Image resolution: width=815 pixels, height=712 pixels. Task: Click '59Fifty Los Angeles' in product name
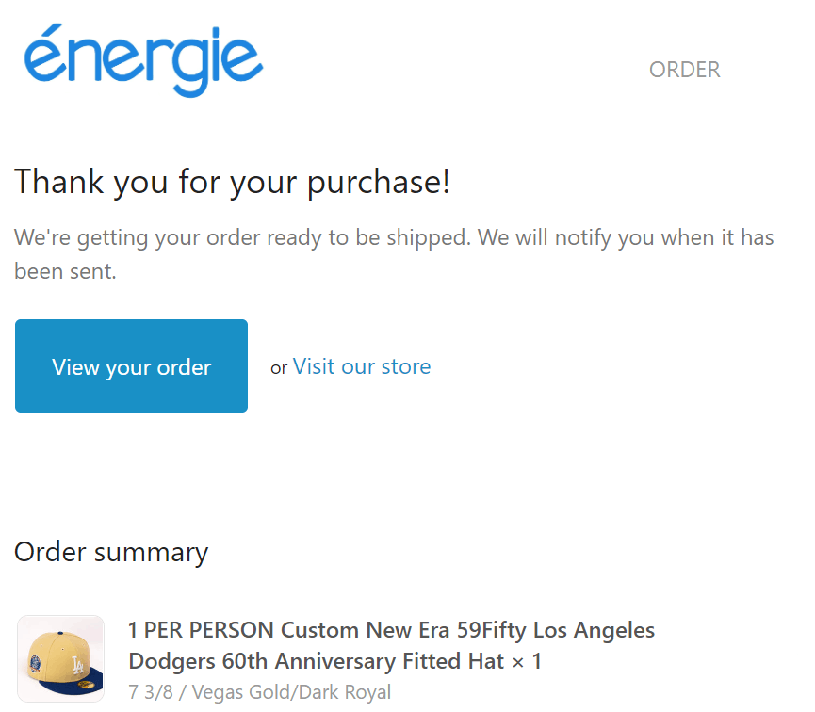coord(556,630)
